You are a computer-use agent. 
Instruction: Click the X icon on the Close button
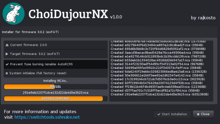tap(198, 114)
